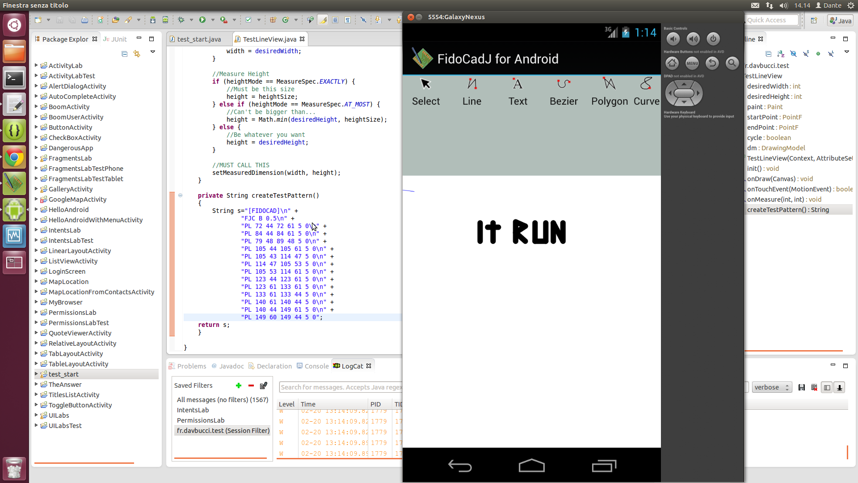Open the Console tab

pos(316,366)
